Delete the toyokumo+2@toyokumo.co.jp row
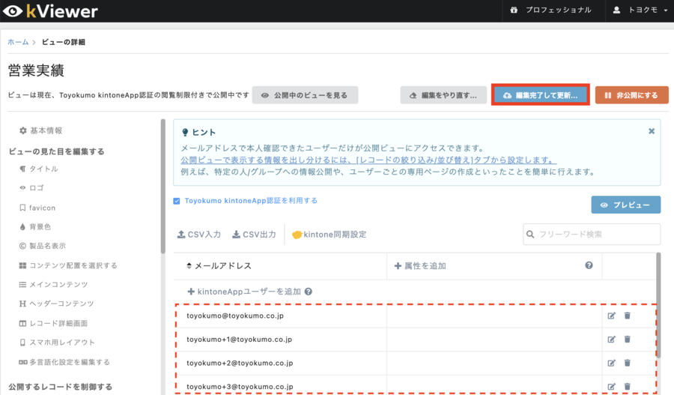This screenshot has width=674, height=395. click(x=627, y=364)
